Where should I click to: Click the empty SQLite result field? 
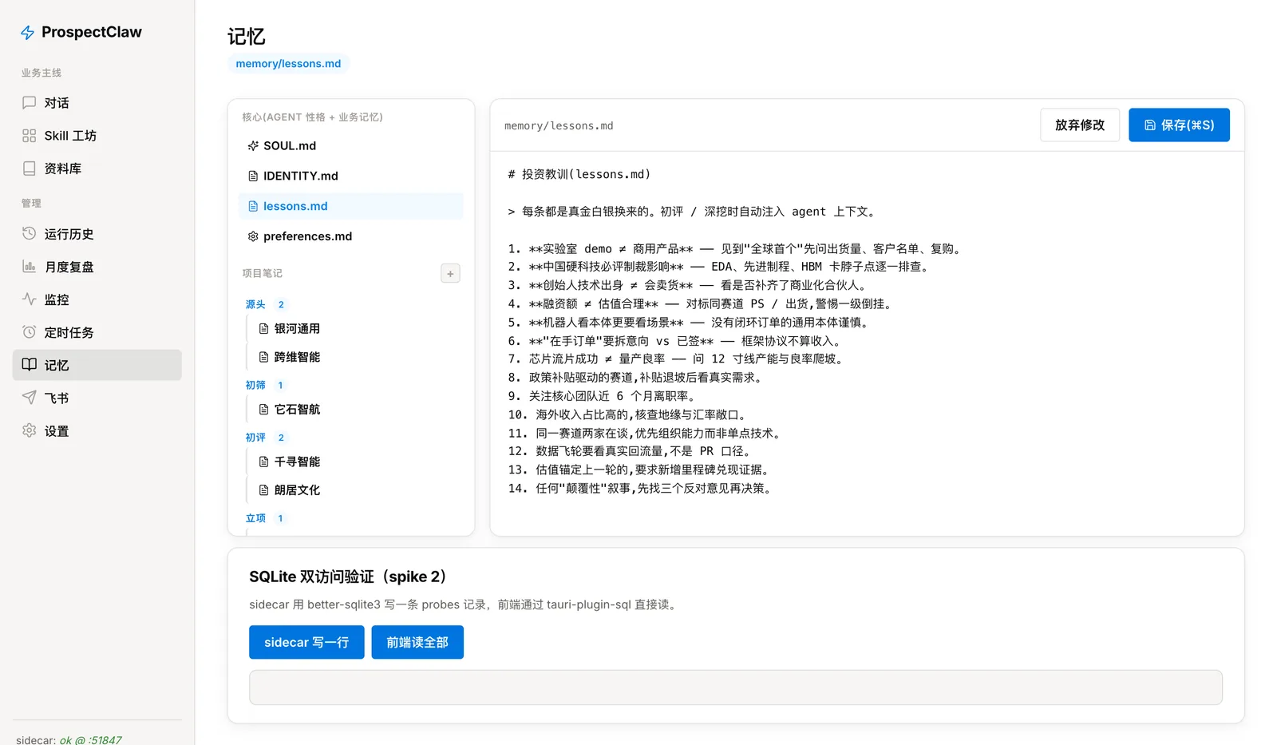pyautogui.click(x=736, y=688)
